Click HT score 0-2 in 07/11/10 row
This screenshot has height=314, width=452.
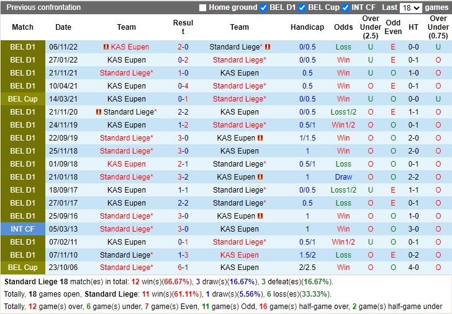pyautogui.click(x=414, y=255)
